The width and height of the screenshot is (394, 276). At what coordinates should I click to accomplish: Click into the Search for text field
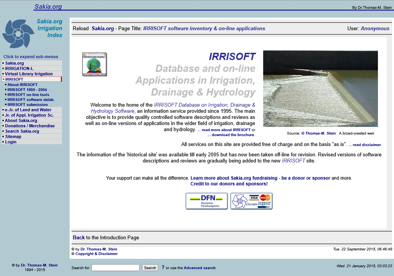point(116,268)
